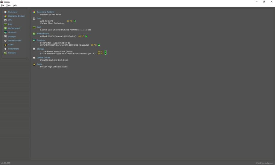Open the View menu
The width and height of the screenshot is (275, 165).
pyautogui.click(x=8, y=5)
